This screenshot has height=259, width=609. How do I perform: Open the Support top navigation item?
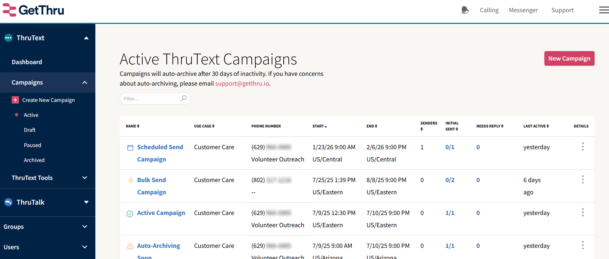[x=562, y=10]
